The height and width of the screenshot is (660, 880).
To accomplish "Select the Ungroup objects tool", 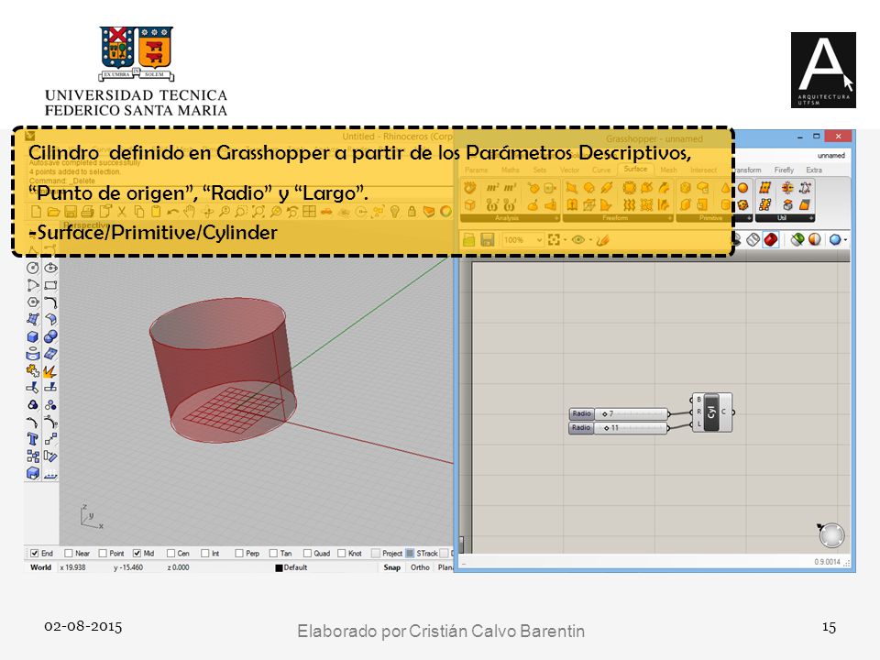I will [50, 405].
